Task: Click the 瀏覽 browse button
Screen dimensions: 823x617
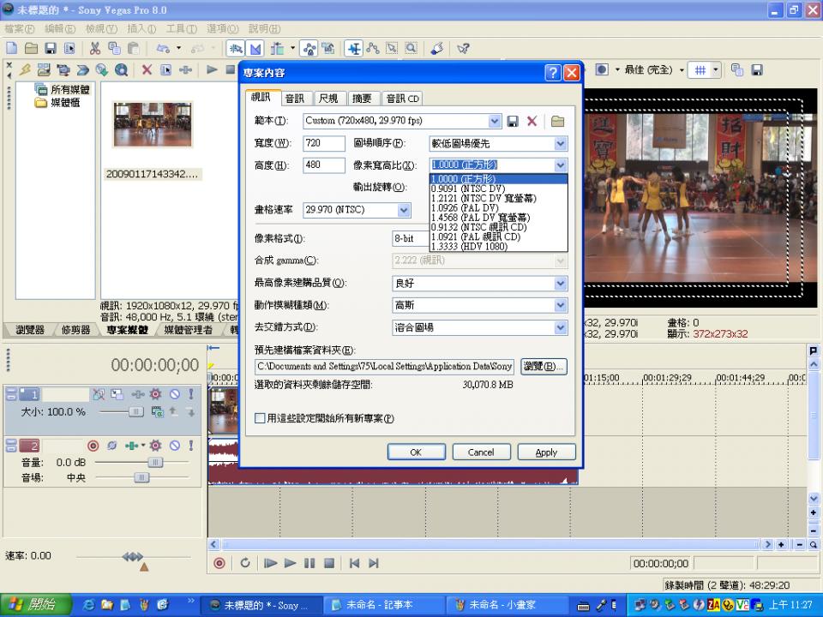Action: click(544, 366)
